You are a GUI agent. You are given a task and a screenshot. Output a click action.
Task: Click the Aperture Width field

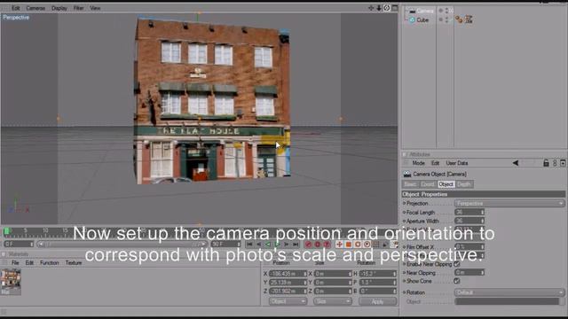coord(469,221)
